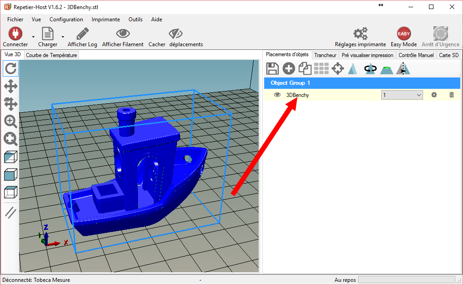Click the Repetier-Host title bar icon
The image size is (463, 285).
click(8, 7)
